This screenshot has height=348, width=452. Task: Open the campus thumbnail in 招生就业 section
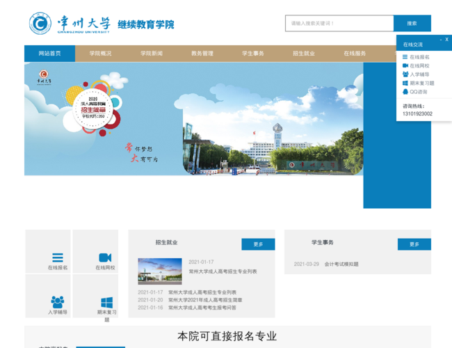point(160,271)
